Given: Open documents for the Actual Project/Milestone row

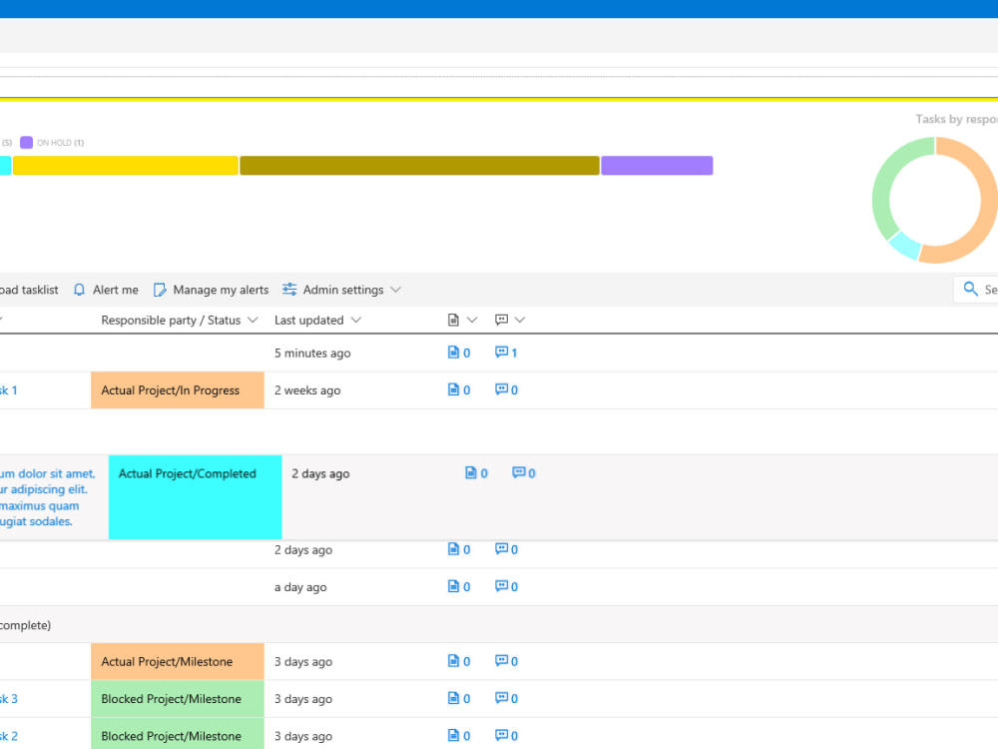Looking at the screenshot, I should (x=459, y=661).
